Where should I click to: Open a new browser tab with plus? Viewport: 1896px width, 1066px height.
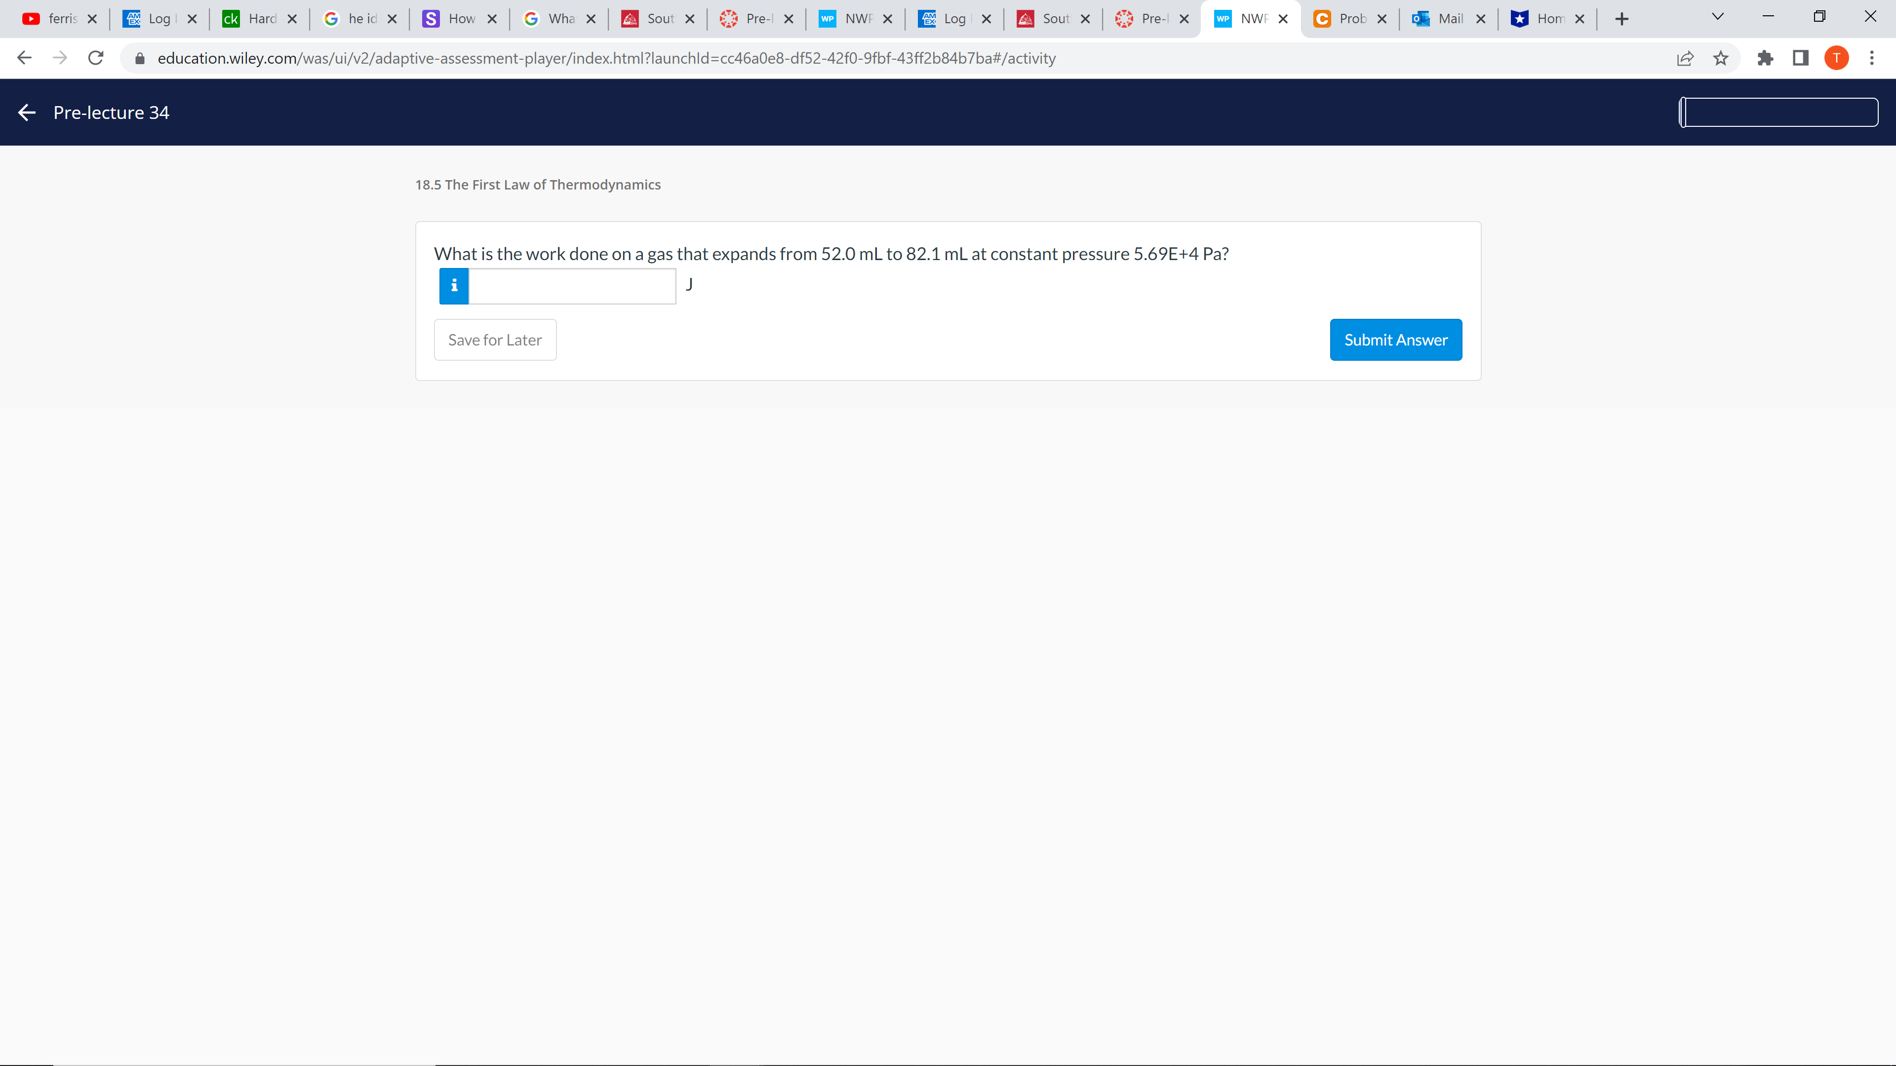pos(1621,19)
